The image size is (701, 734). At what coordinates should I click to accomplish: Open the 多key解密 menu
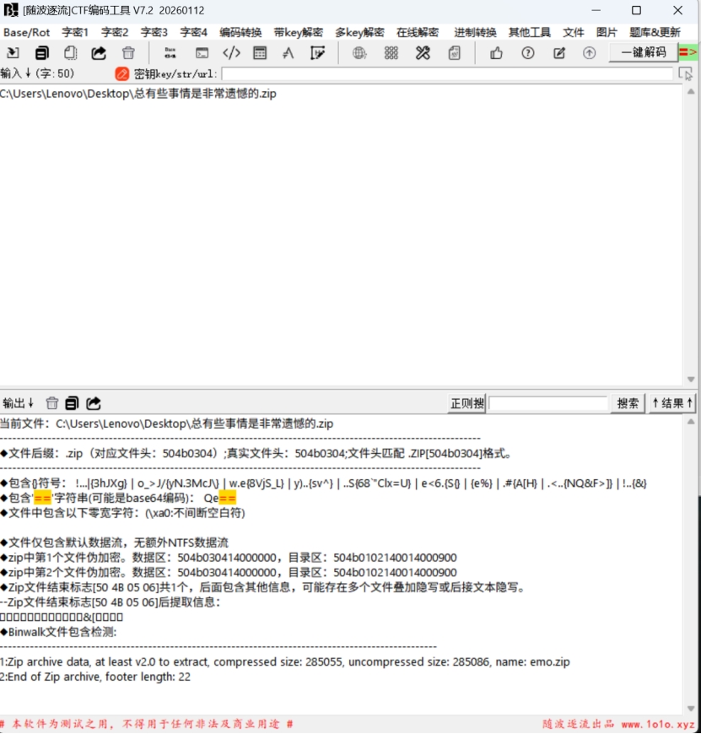click(x=359, y=32)
